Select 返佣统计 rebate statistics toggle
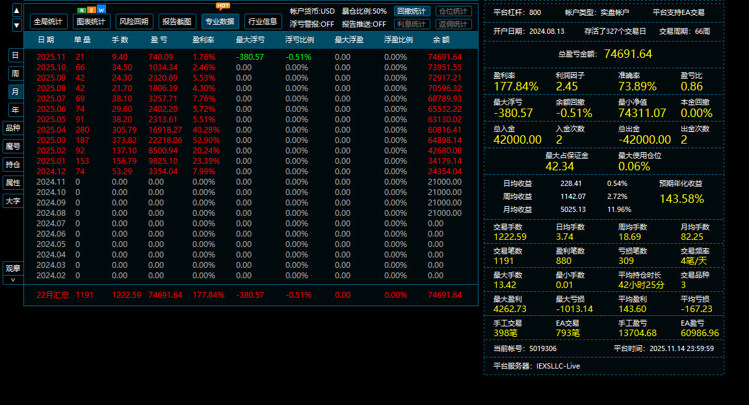 coord(453,24)
